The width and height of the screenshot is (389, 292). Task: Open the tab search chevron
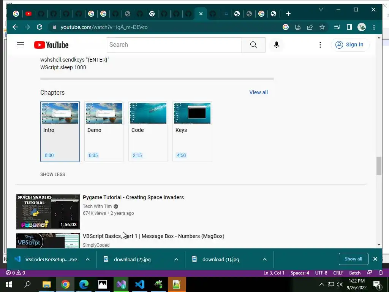(321, 10)
